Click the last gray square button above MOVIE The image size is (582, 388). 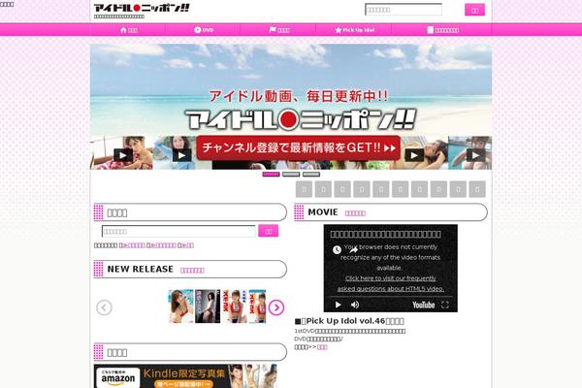click(477, 189)
